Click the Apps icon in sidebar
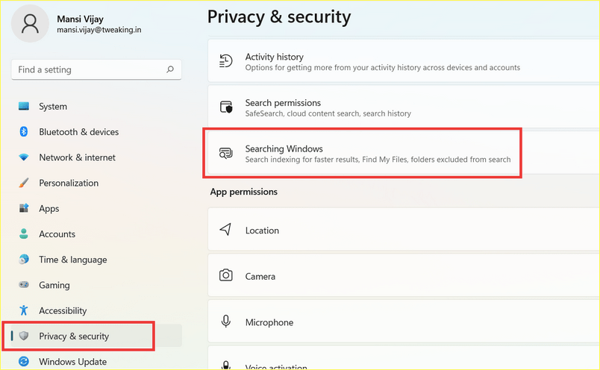This screenshot has width=600, height=370. coord(24,208)
